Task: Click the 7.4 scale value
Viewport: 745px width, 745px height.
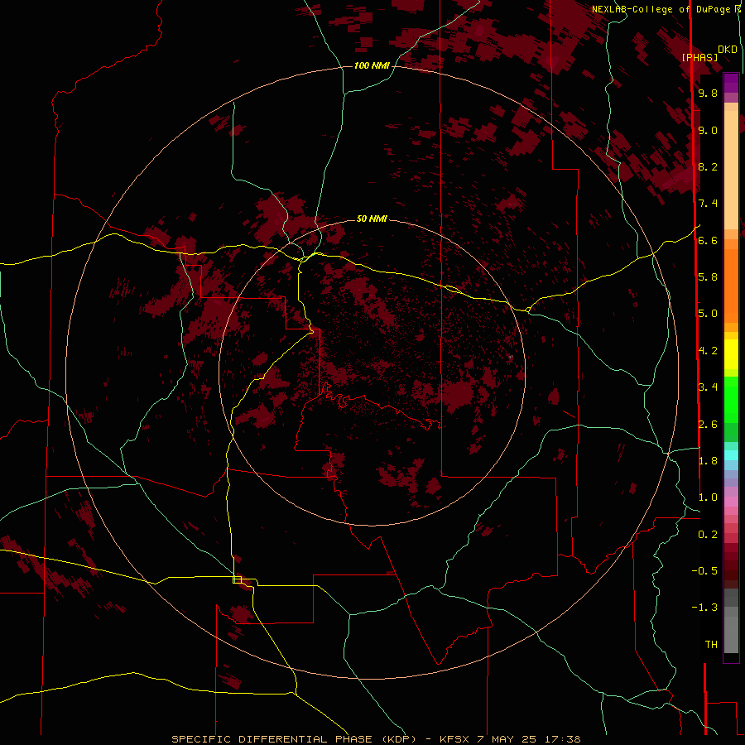Action: [x=708, y=204]
